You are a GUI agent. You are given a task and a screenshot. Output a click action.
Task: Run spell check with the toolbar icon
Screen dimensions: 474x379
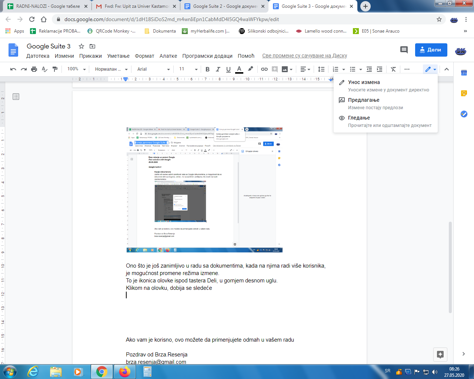pyautogui.click(x=44, y=69)
